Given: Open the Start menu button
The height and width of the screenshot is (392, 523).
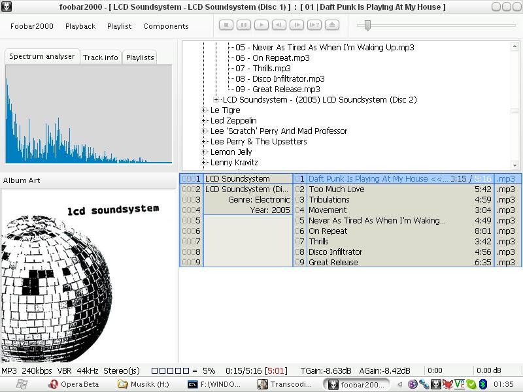Looking at the screenshot, I should coord(22,384).
